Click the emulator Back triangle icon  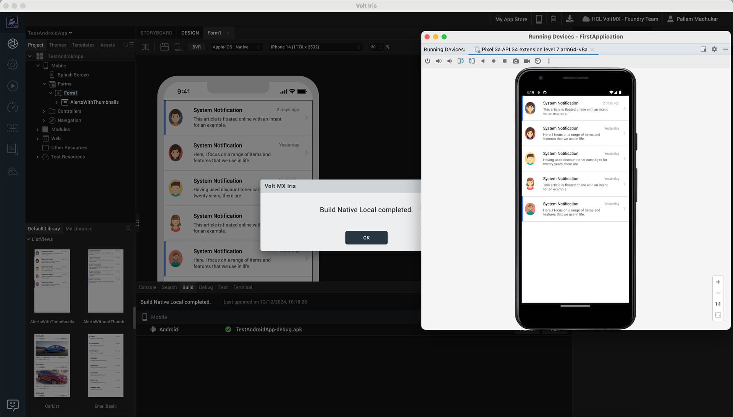[483, 61]
